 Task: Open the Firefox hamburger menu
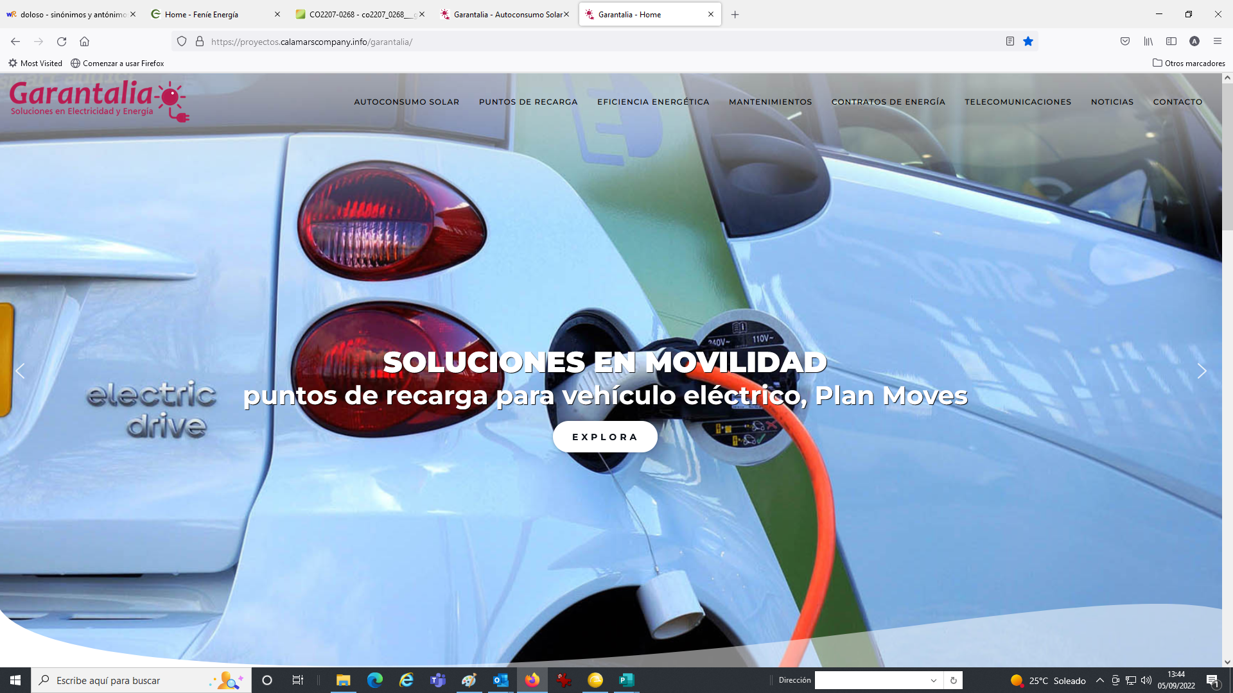pos(1218,41)
